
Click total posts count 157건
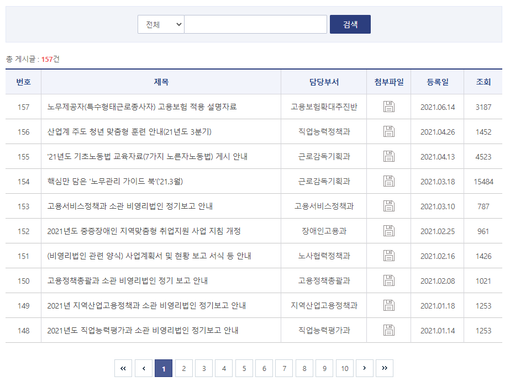click(x=50, y=59)
